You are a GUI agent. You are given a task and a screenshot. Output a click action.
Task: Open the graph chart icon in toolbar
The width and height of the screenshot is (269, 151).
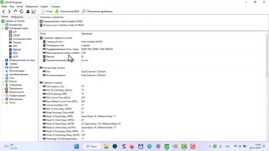coord(34,11)
